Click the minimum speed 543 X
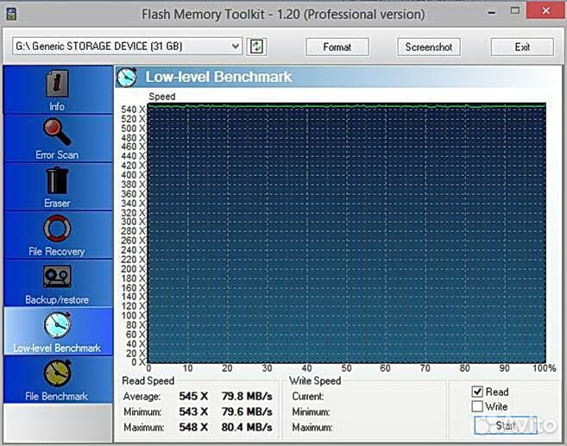The width and height of the screenshot is (567, 446). click(x=193, y=411)
